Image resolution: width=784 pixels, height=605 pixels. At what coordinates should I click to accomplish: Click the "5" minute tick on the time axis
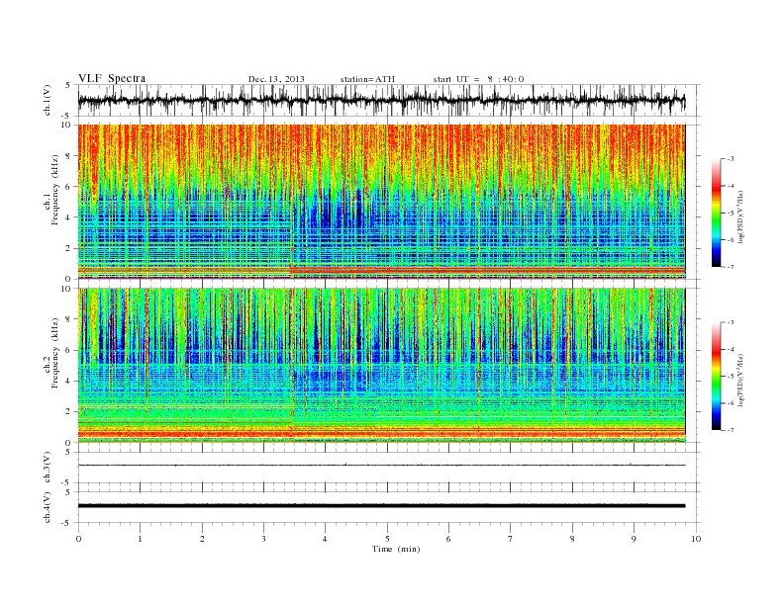point(387,539)
